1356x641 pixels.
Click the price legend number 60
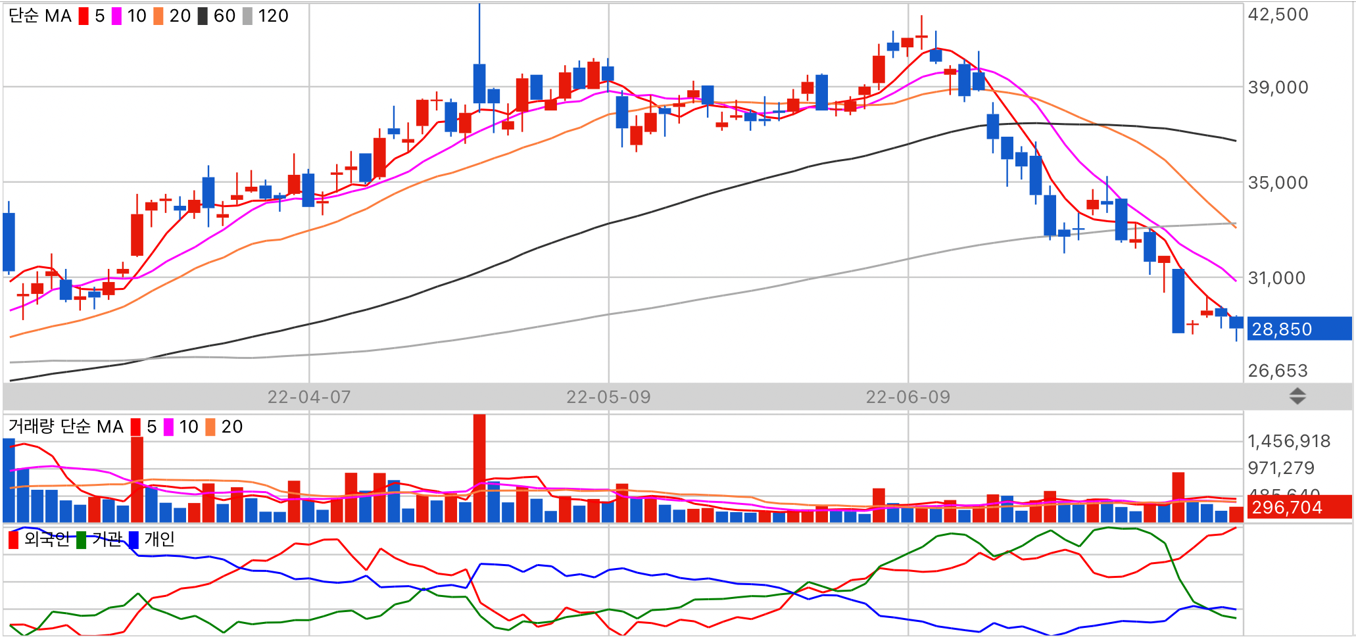click(x=225, y=16)
